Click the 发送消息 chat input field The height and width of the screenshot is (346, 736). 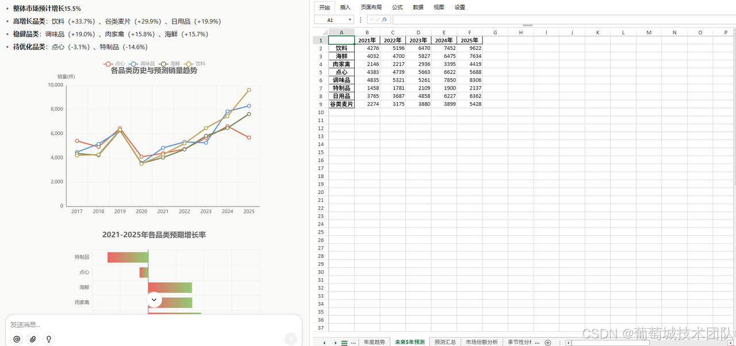[x=154, y=324]
